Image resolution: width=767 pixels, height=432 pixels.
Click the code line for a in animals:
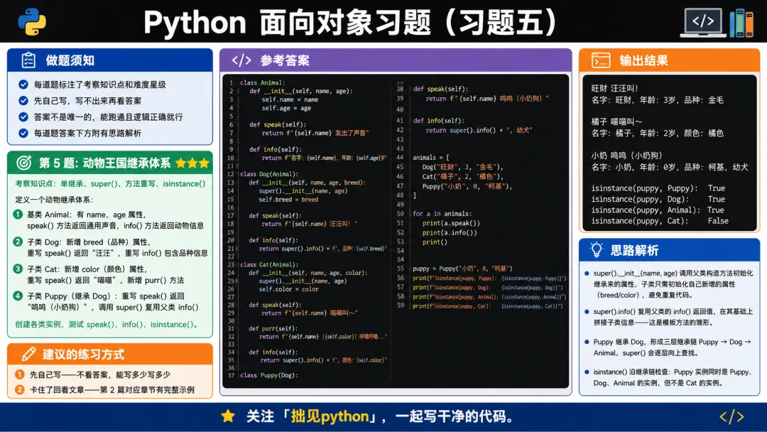[x=442, y=214]
